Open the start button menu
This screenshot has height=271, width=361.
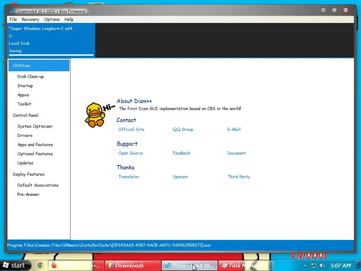[15, 265]
